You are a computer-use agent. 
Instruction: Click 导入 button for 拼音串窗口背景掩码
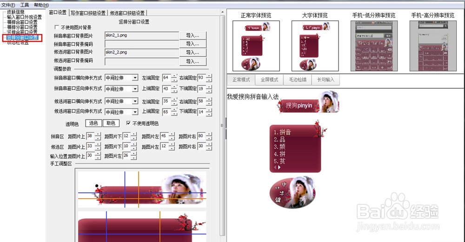193,44
